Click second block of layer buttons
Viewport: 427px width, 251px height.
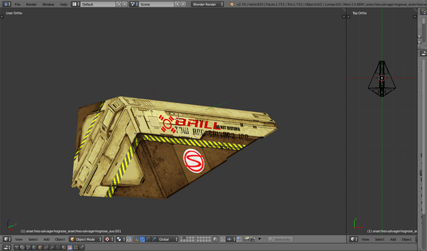[x=203, y=239]
